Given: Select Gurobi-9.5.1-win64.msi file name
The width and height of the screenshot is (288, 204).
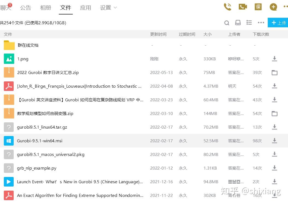Looking at the screenshot, I should [x=40, y=141].
